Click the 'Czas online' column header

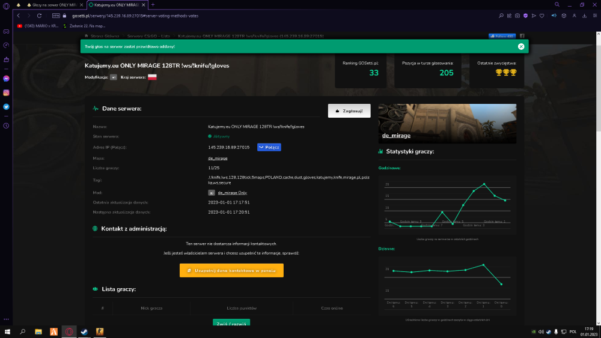(x=332, y=308)
